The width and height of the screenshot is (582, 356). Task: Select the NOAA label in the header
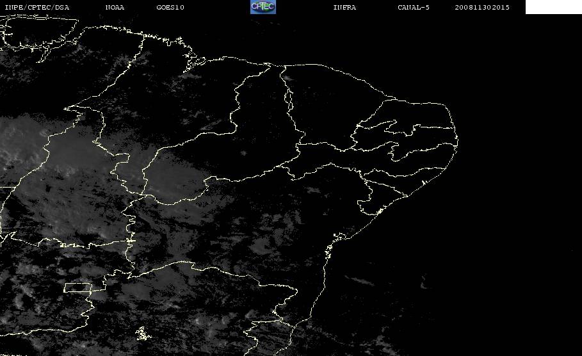(x=115, y=8)
